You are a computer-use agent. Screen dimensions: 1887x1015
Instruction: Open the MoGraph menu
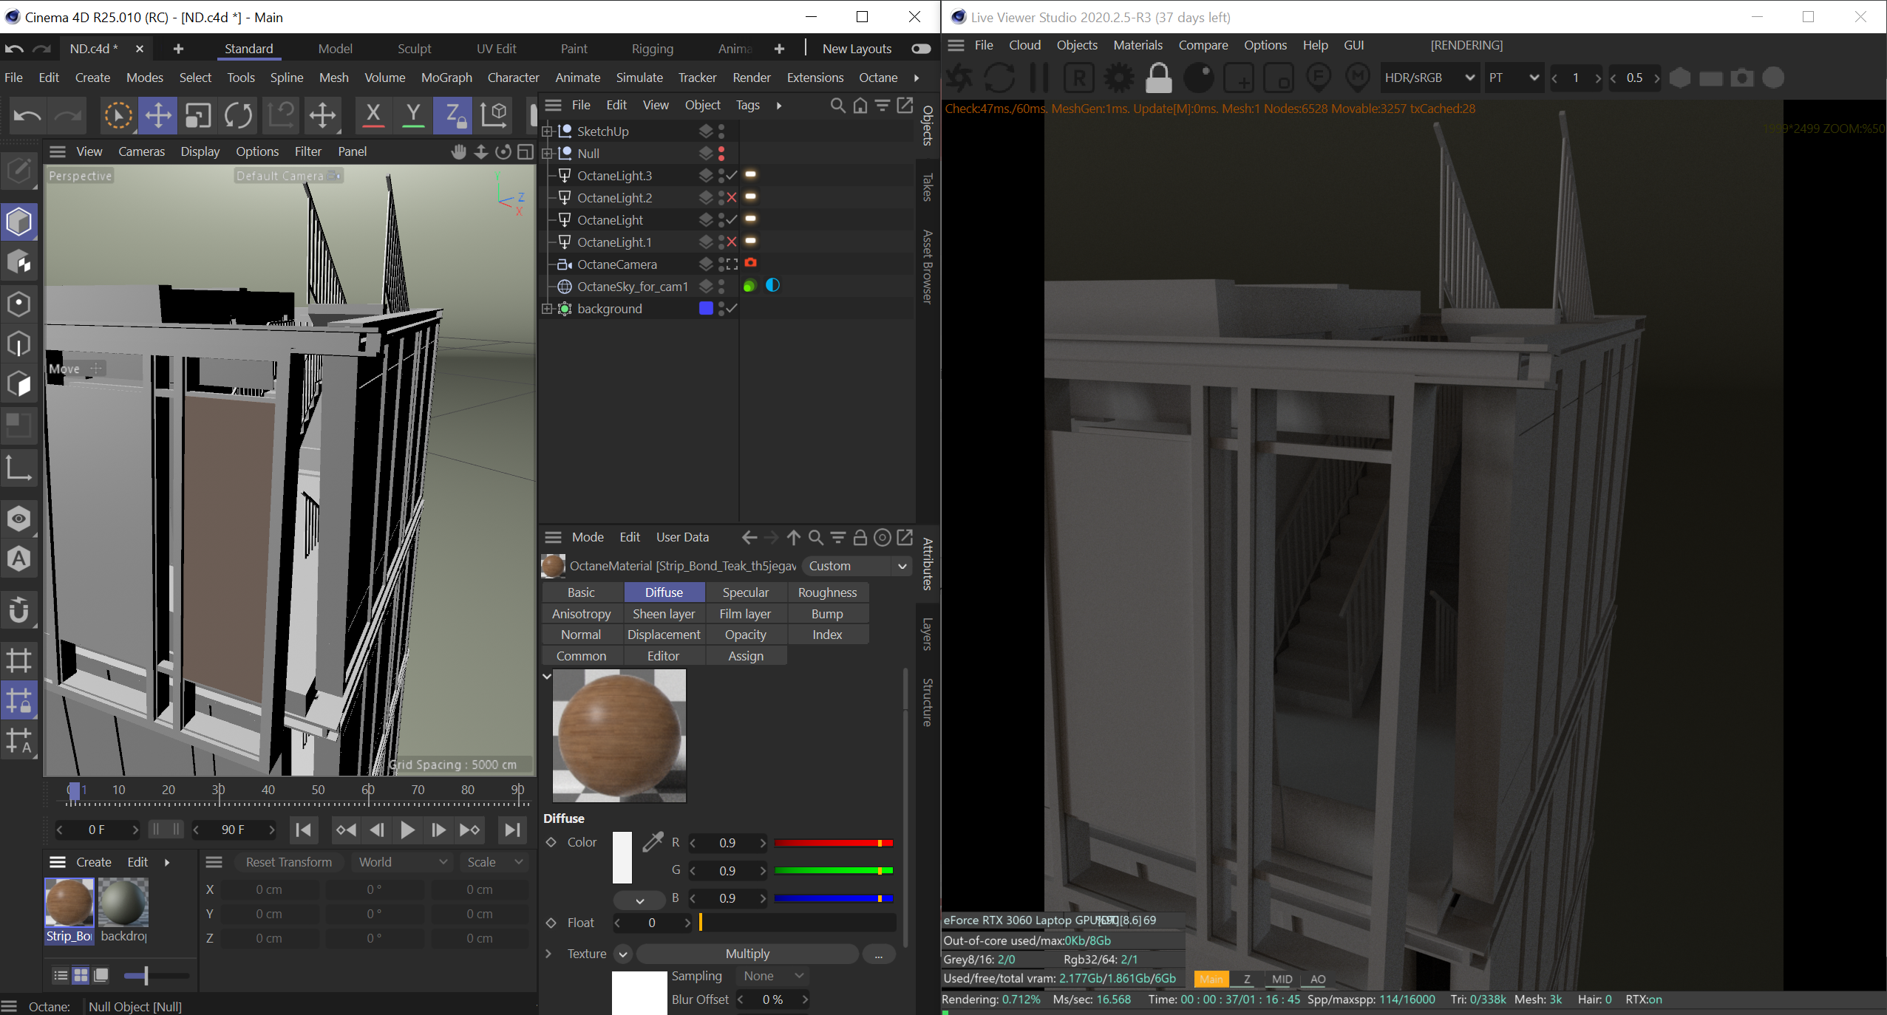coord(446,78)
